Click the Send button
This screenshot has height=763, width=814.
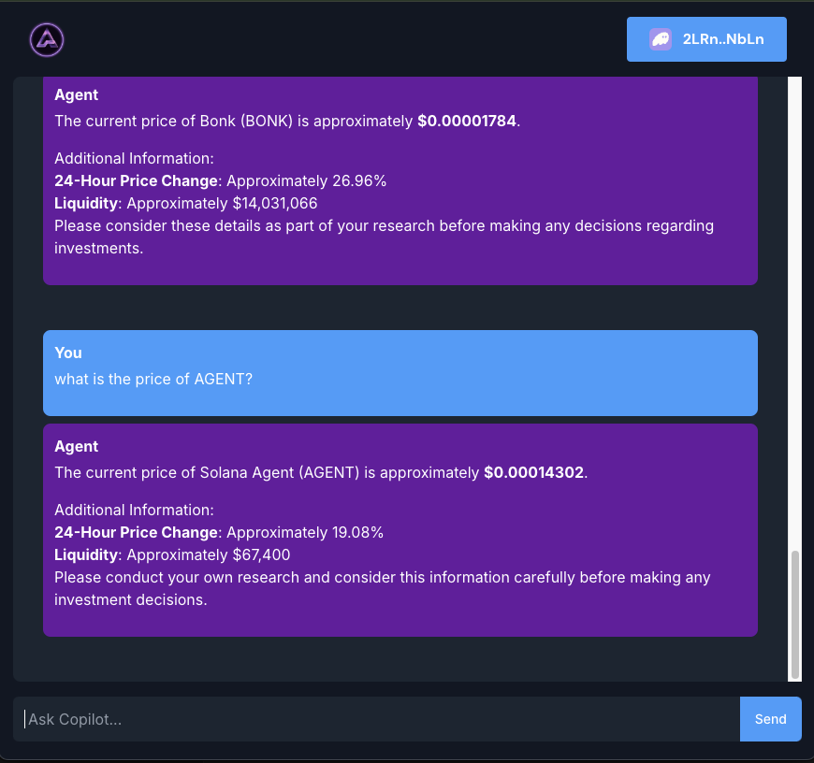point(770,719)
